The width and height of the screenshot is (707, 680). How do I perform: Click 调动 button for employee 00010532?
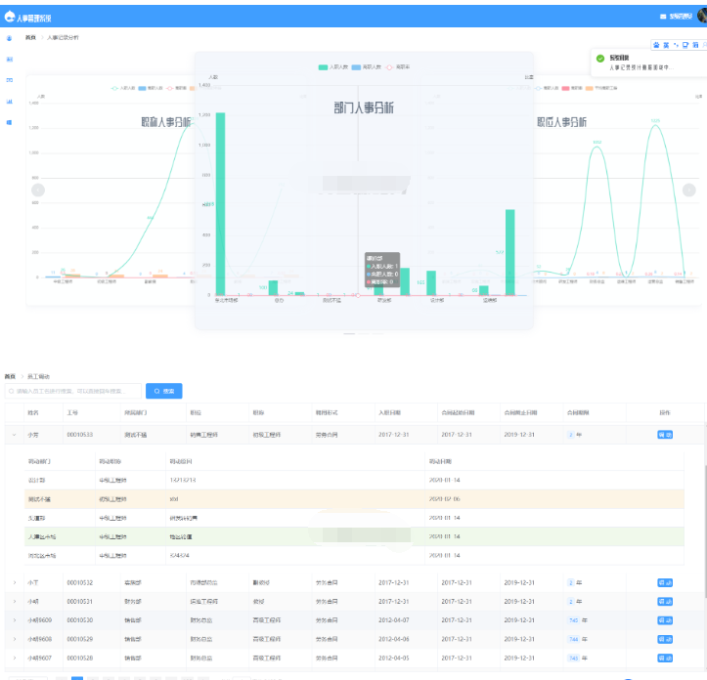click(665, 582)
